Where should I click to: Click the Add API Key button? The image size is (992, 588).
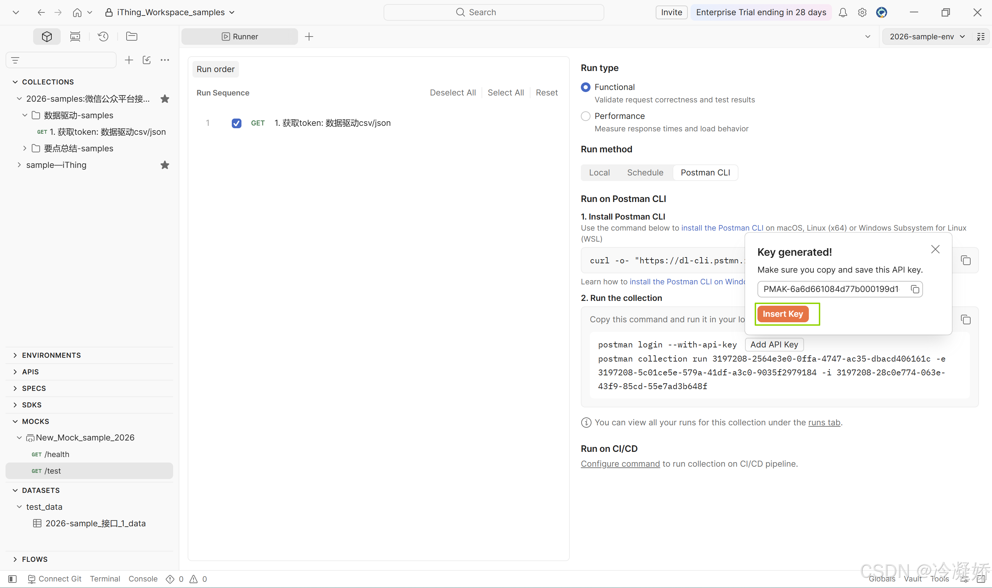tap(774, 345)
